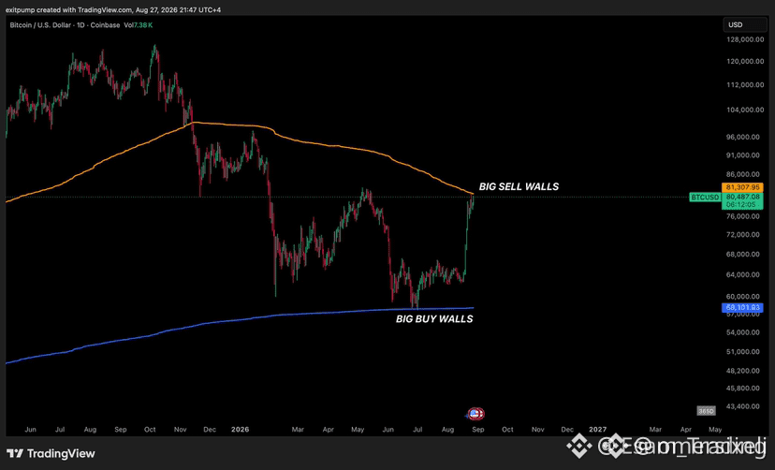Click the 86,000.00 price axis label
775x470 pixels.
coord(744,174)
